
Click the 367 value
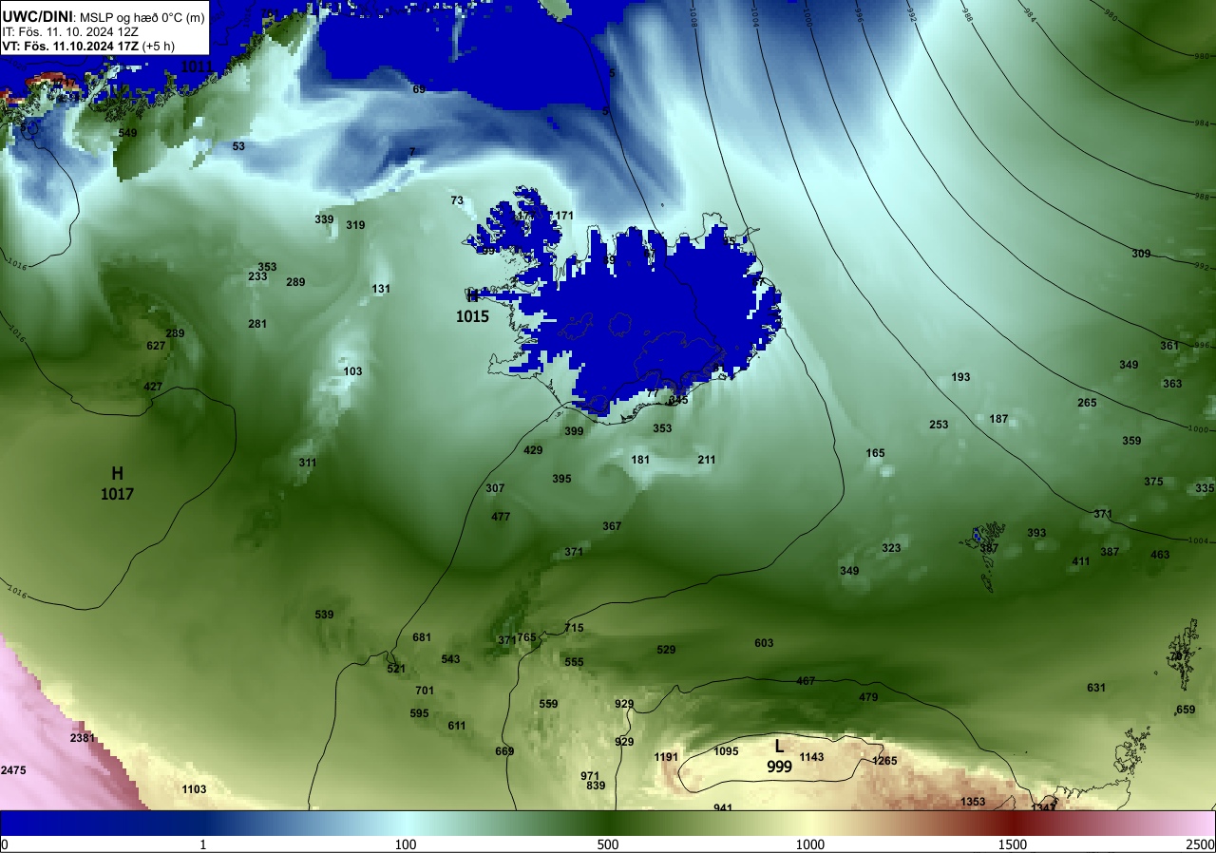(x=612, y=526)
